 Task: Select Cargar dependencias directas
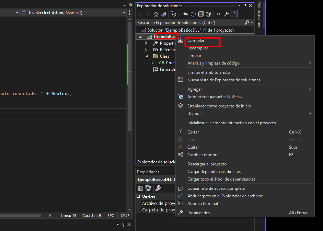click(214, 172)
